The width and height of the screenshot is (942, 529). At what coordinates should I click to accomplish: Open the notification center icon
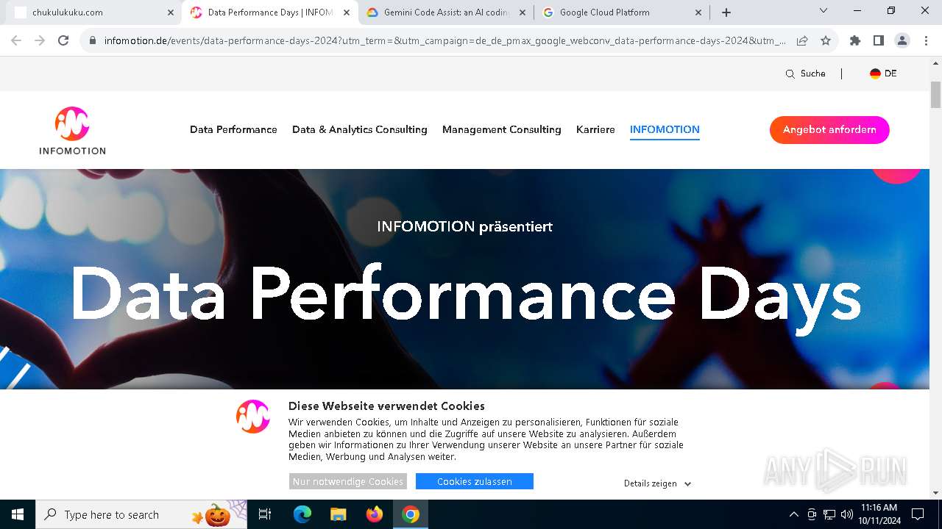tap(918, 514)
